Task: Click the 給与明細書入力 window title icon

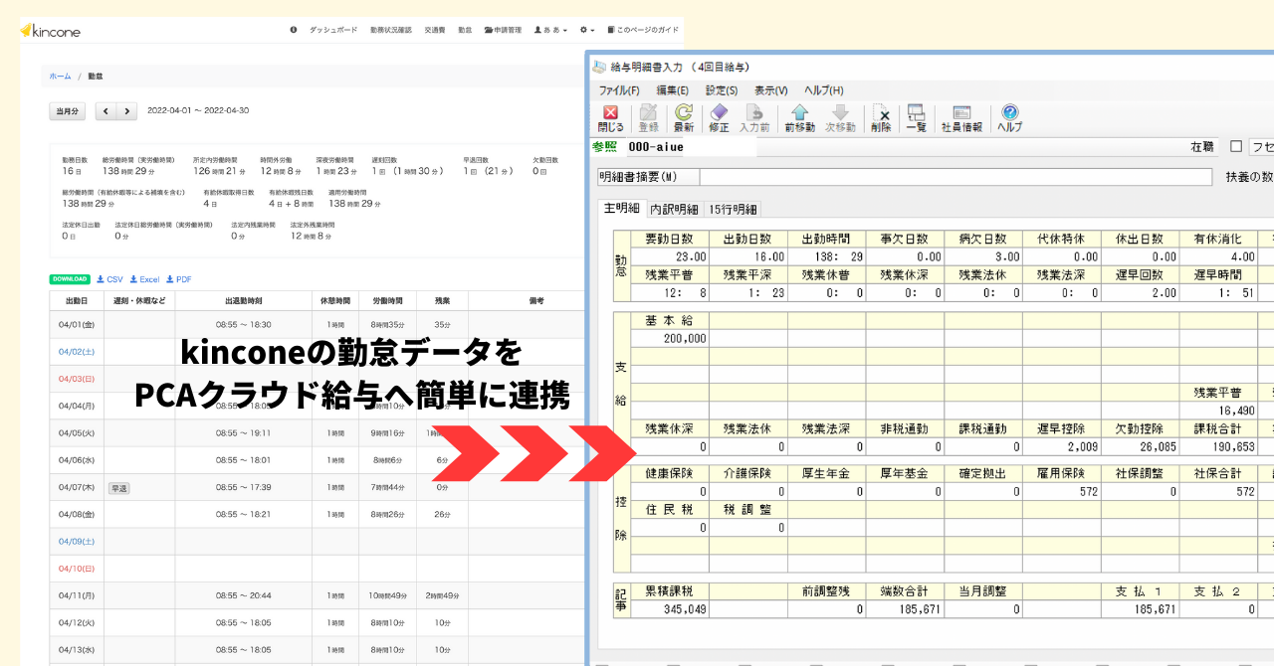Action: coord(598,67)
